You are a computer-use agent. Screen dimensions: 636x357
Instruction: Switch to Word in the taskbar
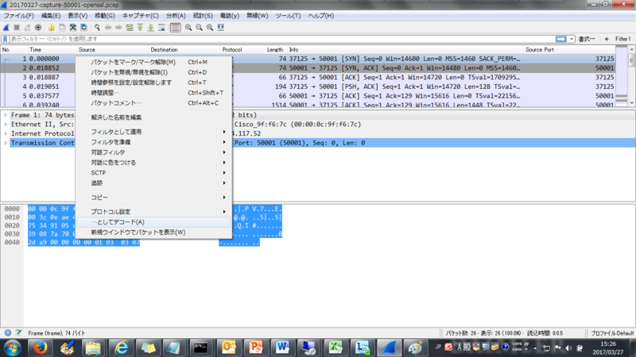tap(282, 347)
